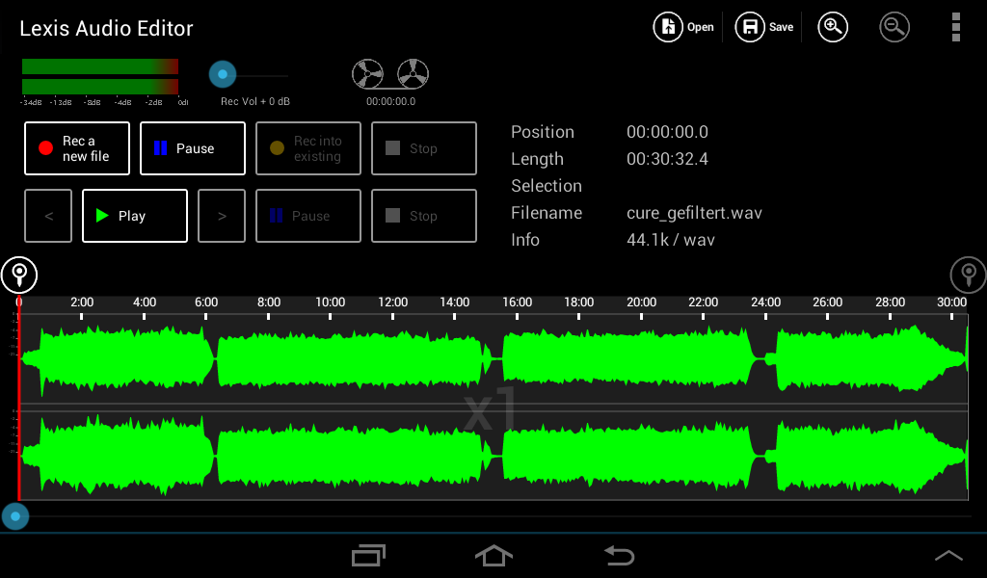Click Rec into existing button
987x578 pixels.
308,148
